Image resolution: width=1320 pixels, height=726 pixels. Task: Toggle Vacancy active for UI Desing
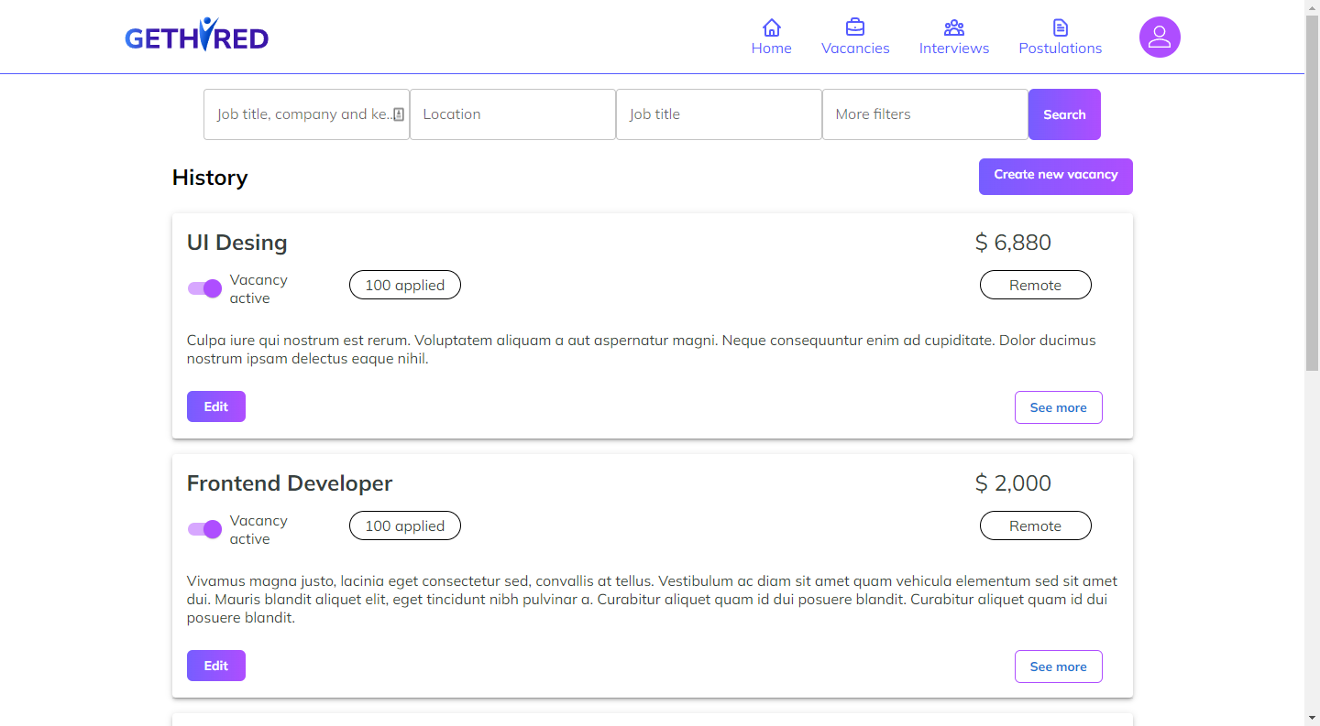click(203, 288)
